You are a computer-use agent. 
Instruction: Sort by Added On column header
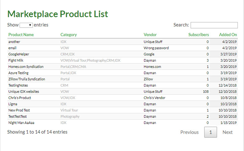click(228, 35)
